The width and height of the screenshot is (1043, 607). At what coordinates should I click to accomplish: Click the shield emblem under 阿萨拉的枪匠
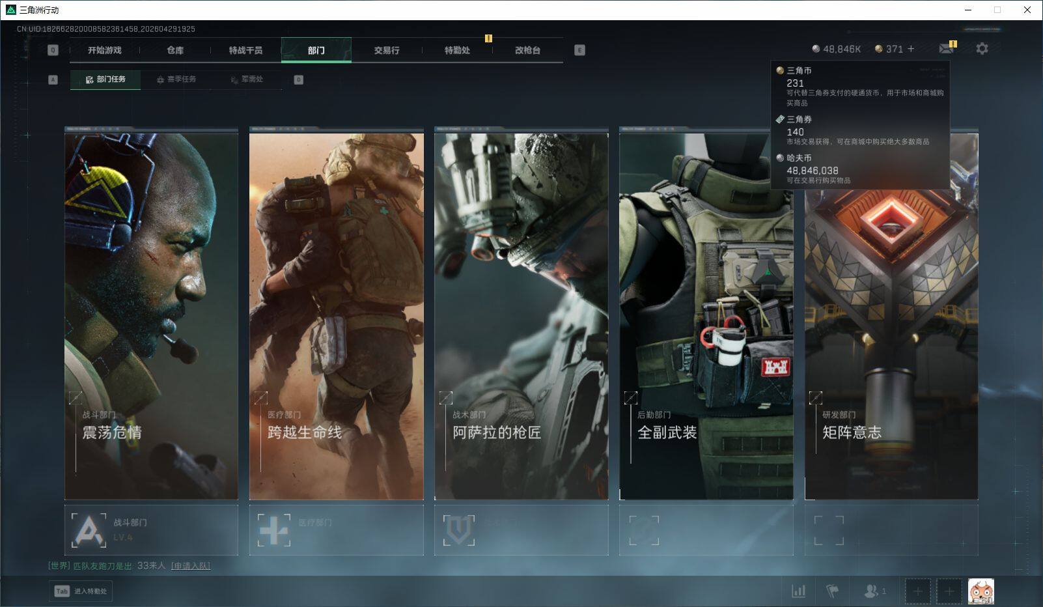coord(458,530)
